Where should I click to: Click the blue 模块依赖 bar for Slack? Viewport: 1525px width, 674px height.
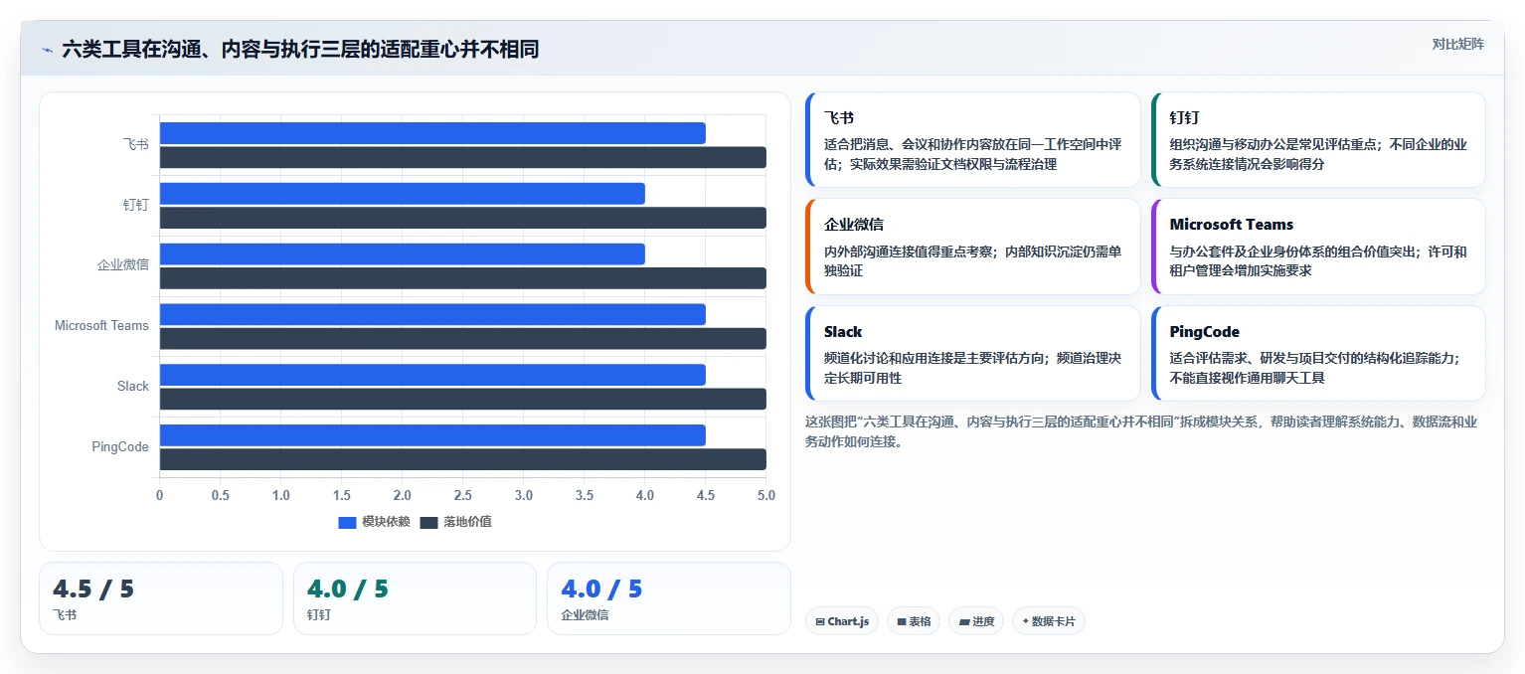click(x=432, y=375)
